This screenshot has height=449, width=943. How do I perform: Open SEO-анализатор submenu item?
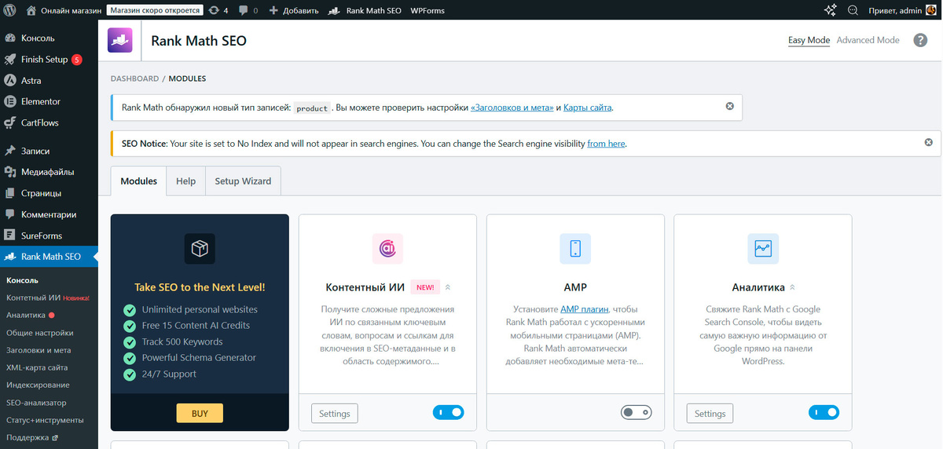[35, 403]
